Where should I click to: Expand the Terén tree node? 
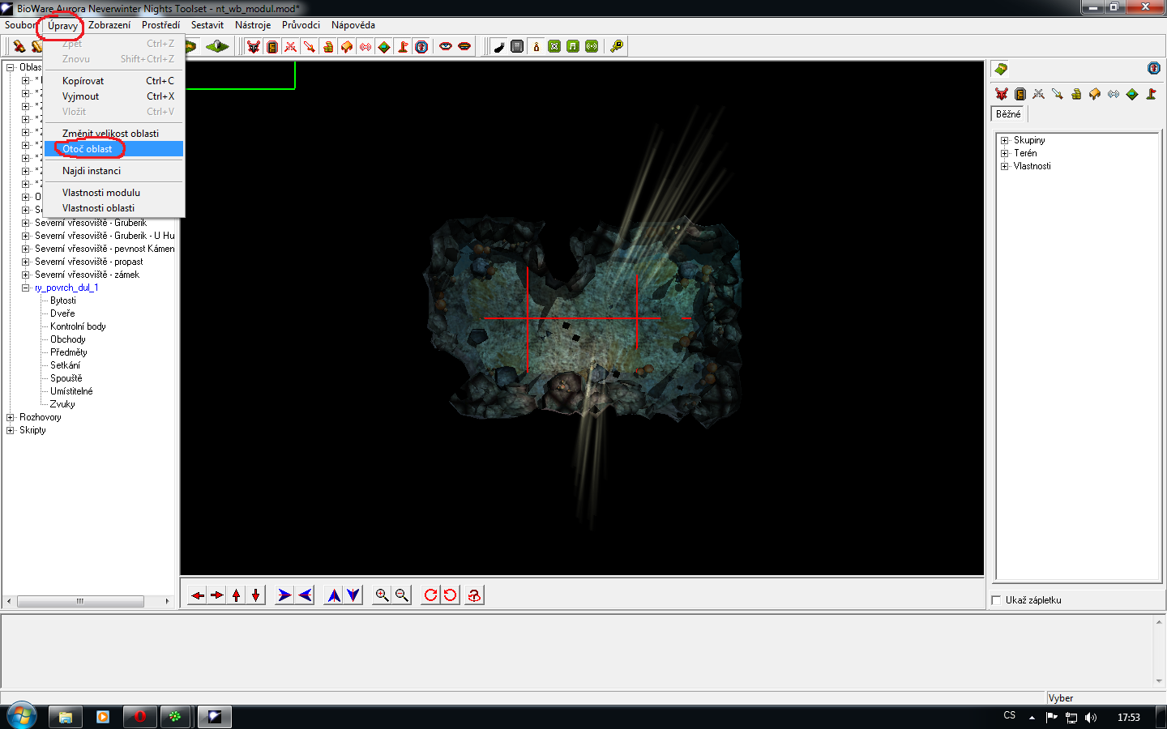click(x=1005, y=153)
